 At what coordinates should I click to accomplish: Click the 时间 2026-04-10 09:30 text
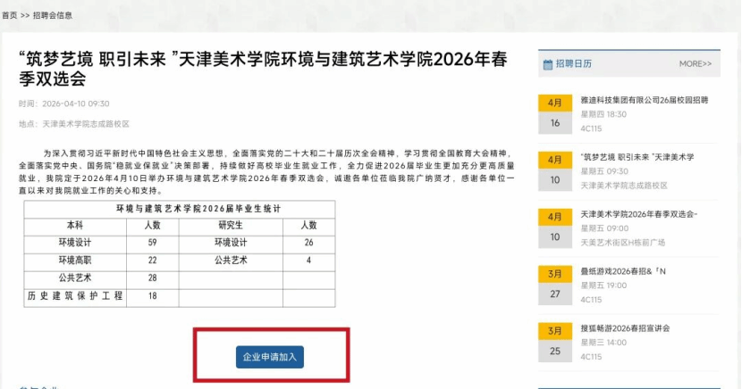point(64,104)
